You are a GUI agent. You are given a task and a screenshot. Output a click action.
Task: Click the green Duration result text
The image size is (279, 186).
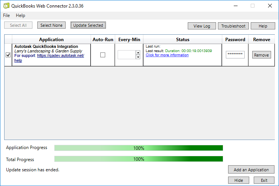click(189, 51)
